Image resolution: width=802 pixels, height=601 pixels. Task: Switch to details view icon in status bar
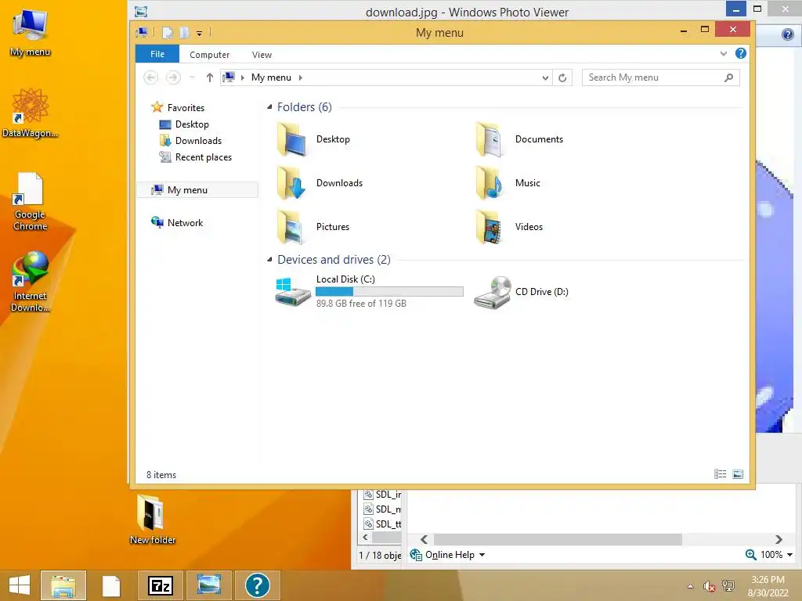(720, 474)
